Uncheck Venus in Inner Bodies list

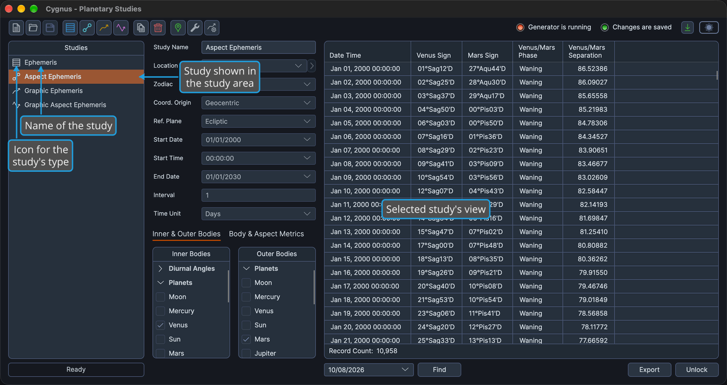click(x=160, y=325)
